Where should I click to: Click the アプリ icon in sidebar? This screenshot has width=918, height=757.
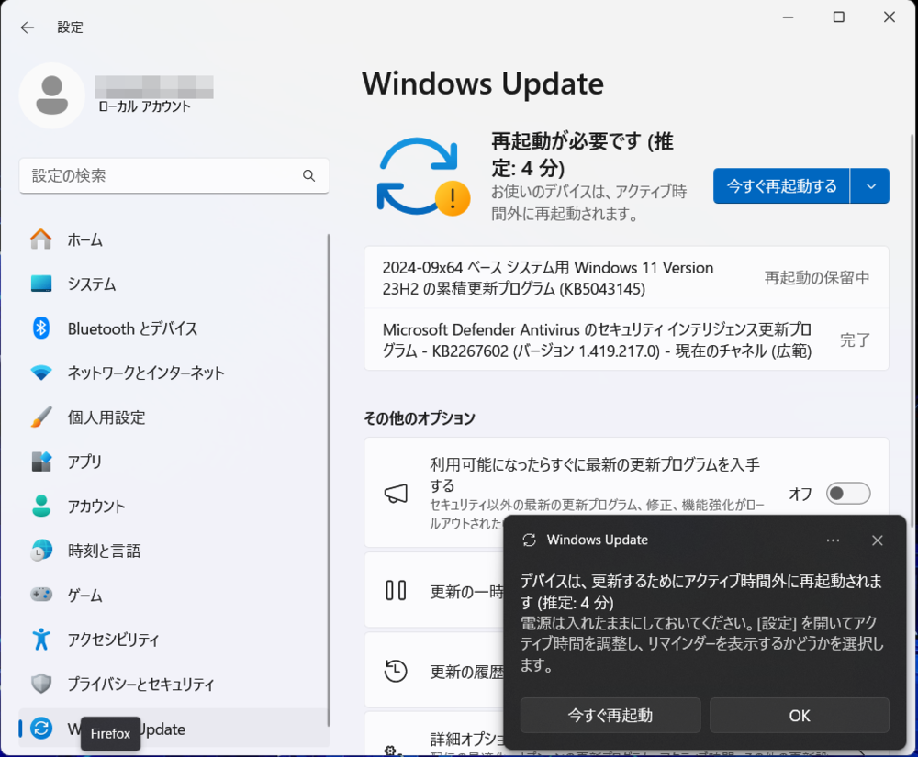41,462
